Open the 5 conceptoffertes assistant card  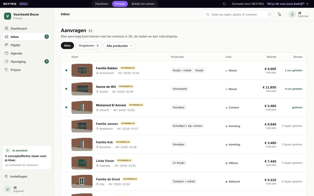27,158
